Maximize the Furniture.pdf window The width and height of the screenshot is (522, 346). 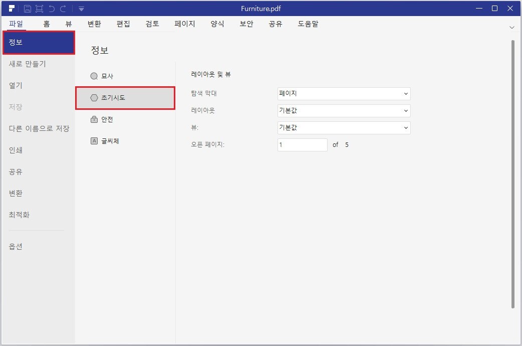495,9
